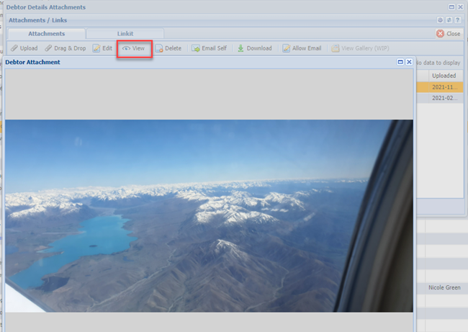This screenshot has width=468, height=332.
Task: Toggle Allow Email for the attachment
Action: pyautogui.click(x=302, y=48)
